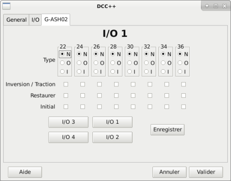Toggle Inversion / Traction for pin 32
The image size is (231, 181).
pos(150,84)
